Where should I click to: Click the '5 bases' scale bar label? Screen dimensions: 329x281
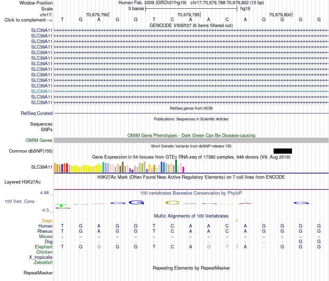pyautogui.click(x=136, y=9)
